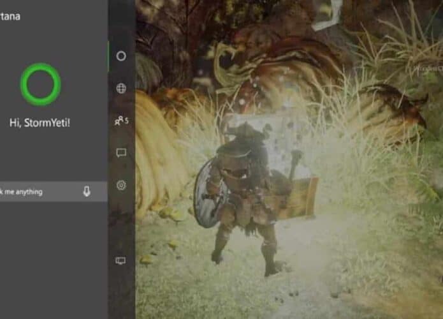Select the Cortana circle icon in sidebar

[121, 56]
